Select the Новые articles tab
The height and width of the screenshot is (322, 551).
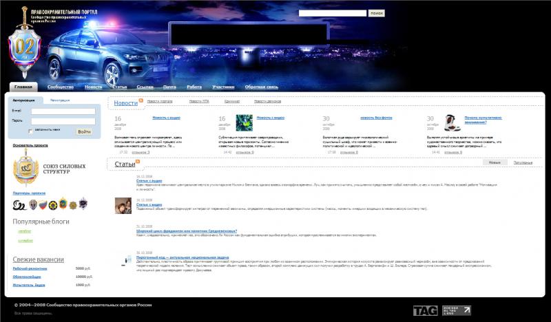pos(495,162)
